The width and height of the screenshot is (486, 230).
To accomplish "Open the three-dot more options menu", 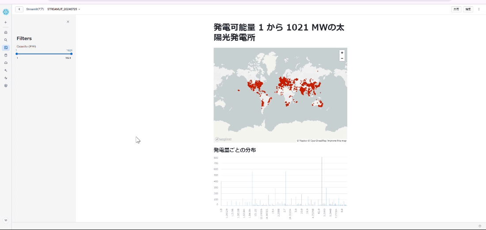I will pos(479,9).
